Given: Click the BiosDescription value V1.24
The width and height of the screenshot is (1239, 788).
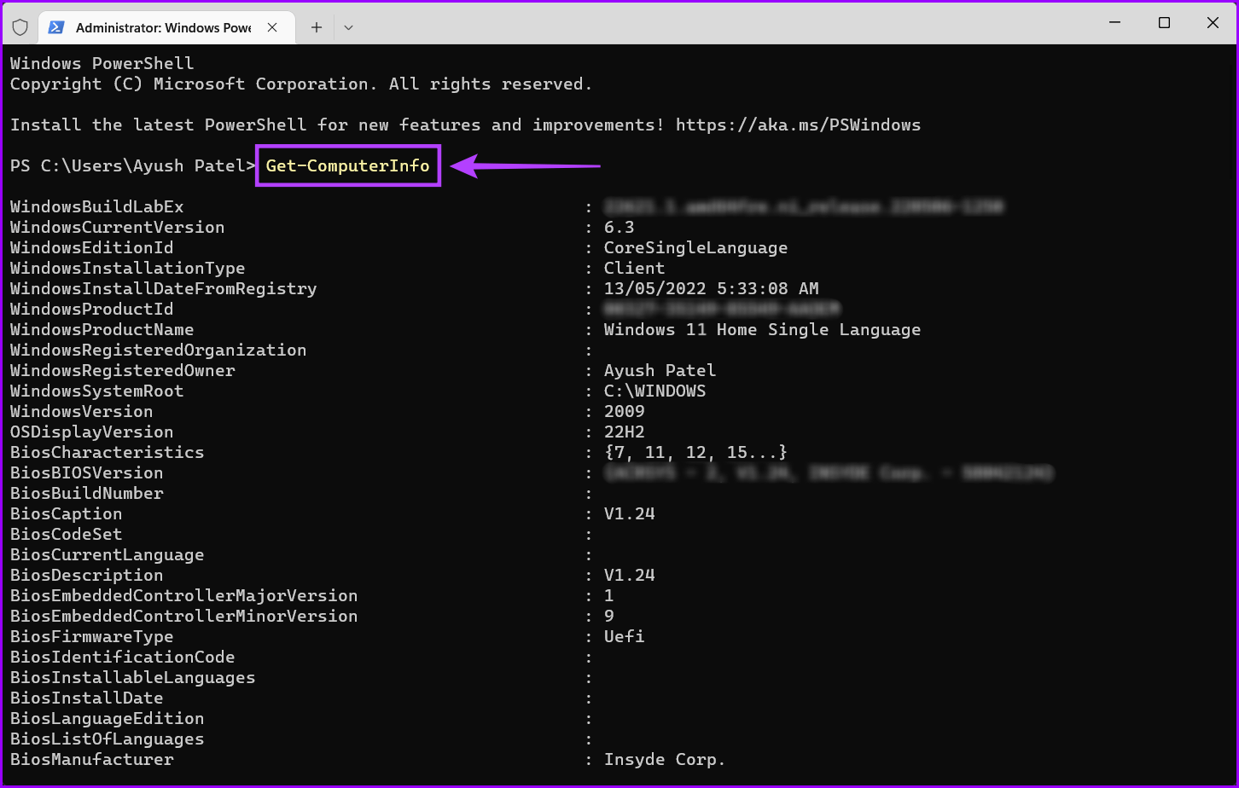Looking at the screenshot, I should (629, 575).
